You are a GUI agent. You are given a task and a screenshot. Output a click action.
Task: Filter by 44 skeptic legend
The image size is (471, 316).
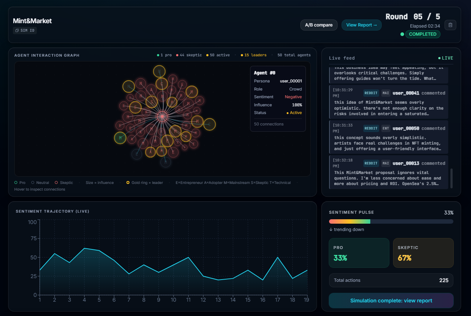point(189,55)
